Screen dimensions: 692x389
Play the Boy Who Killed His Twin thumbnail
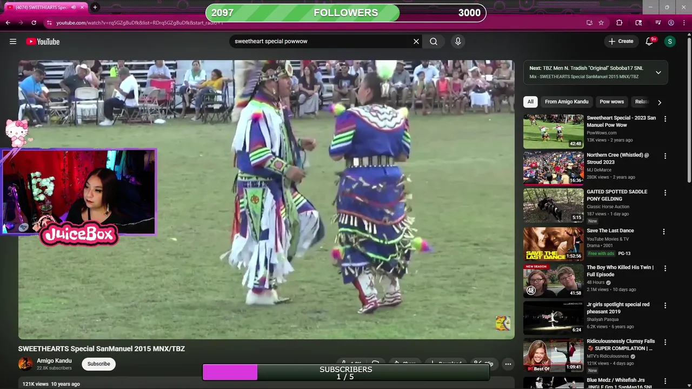(553, 280)
